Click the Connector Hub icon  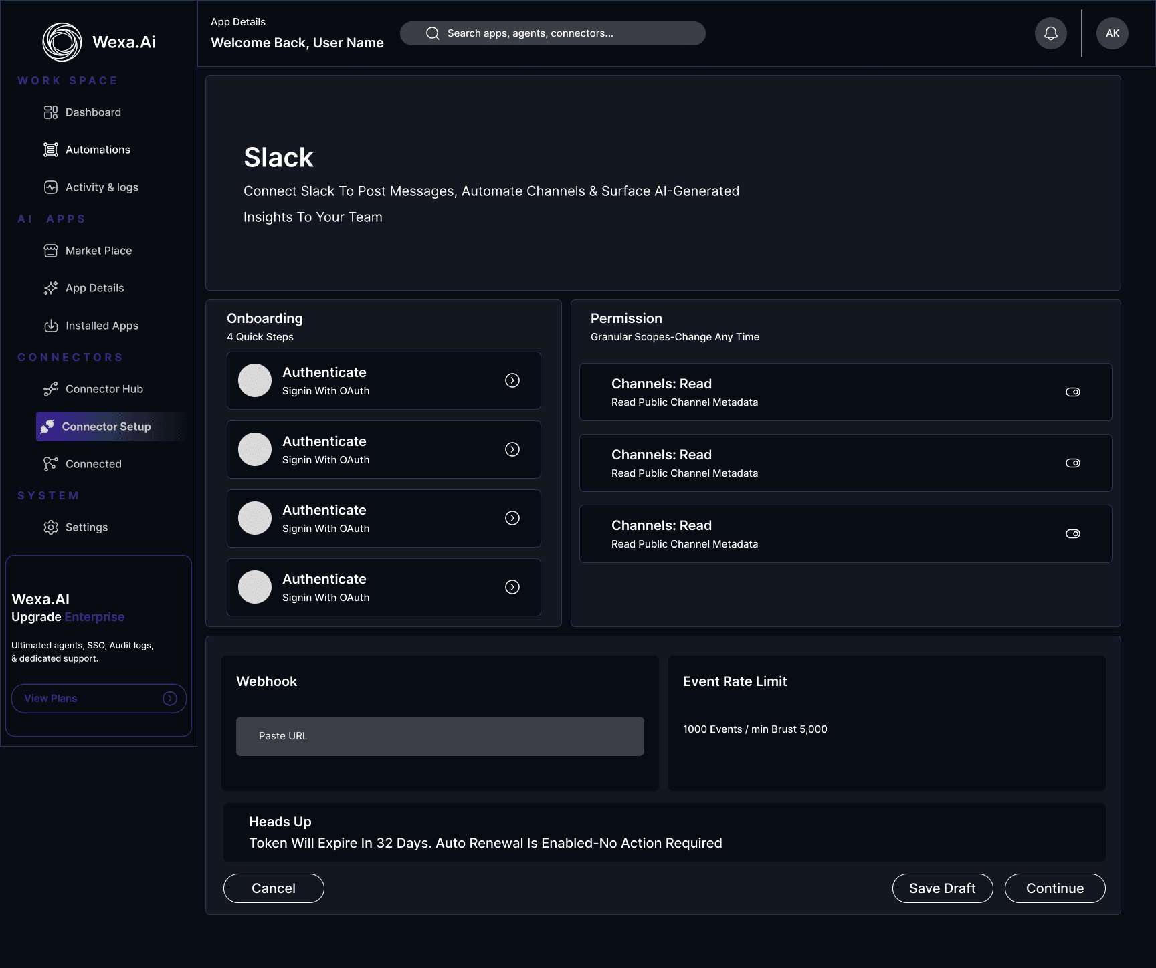pyautogui.click(x=51, y=389)
